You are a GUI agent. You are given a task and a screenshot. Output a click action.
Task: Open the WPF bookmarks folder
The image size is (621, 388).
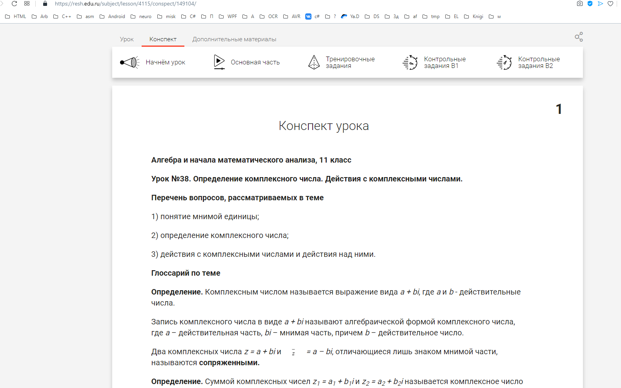click(228, 16)
